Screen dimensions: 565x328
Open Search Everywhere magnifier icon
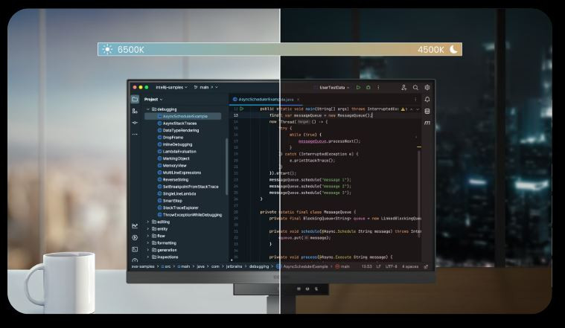[415, 87]
